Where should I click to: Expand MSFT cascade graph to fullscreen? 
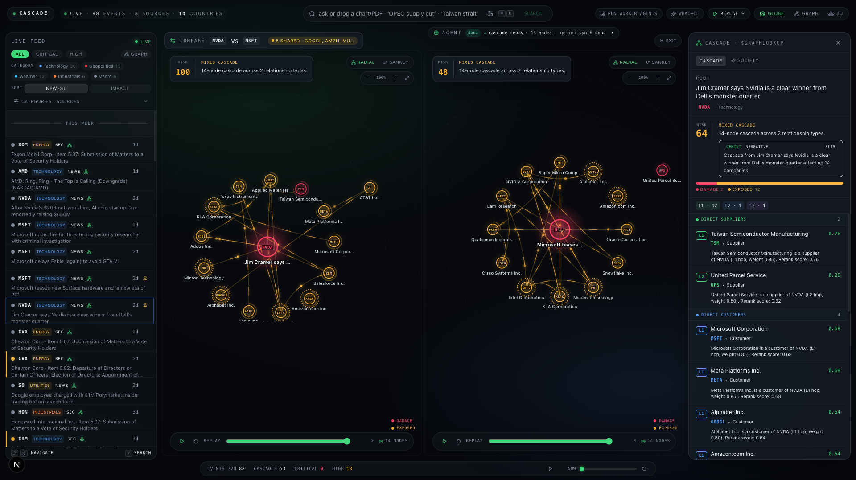pyautogui.click(x=669, y=78)
